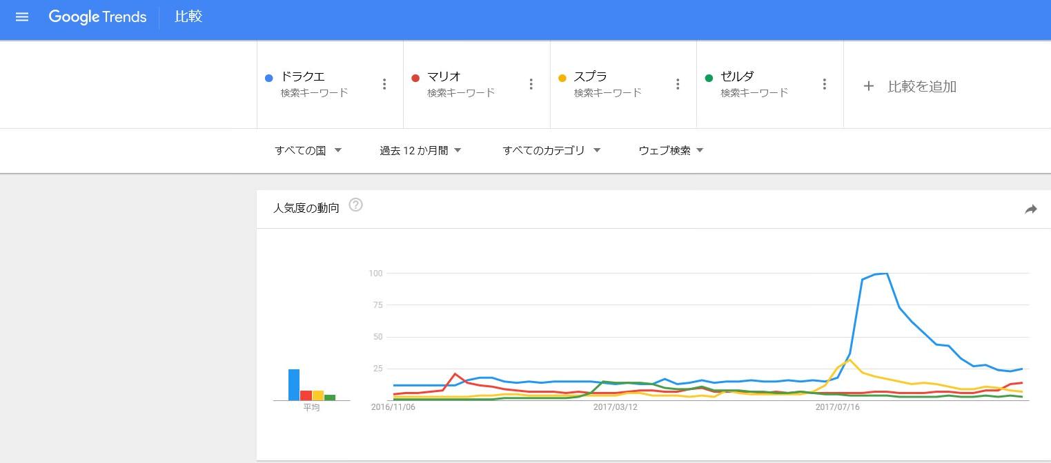1051x463 pixels.
Task: Click the 比較 header label
Action: click(x=188, y=17)
